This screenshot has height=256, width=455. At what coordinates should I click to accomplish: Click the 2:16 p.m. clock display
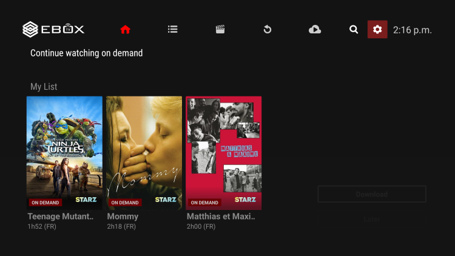(x=413, y=30)
